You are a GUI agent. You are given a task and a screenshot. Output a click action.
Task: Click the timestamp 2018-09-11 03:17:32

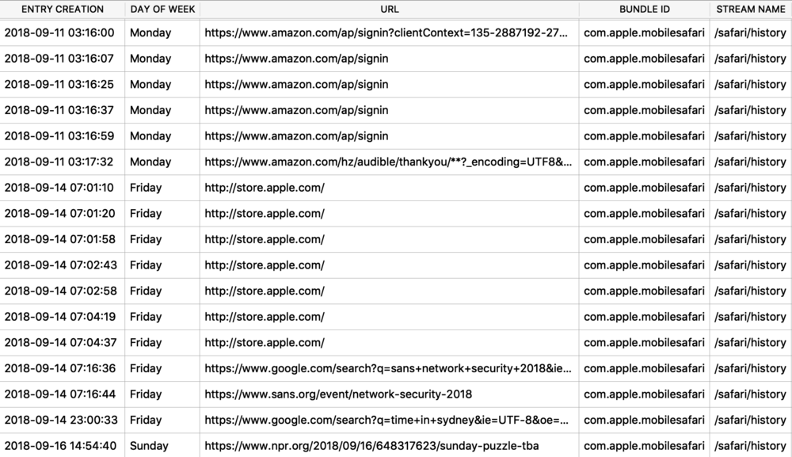click(59, 162)
